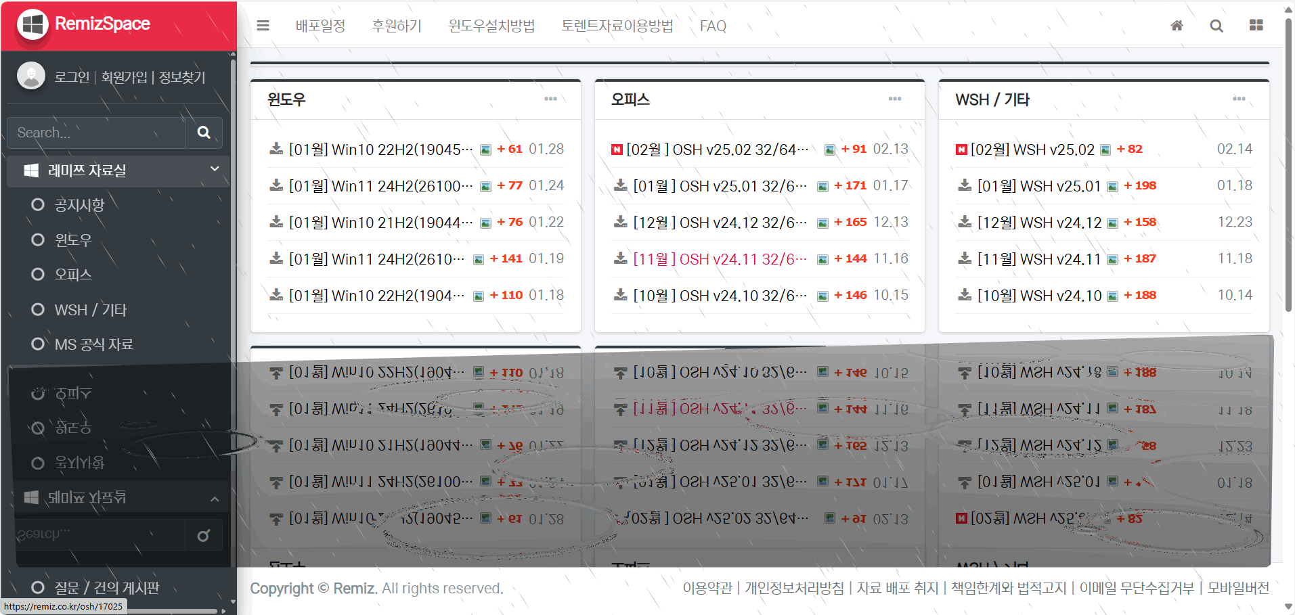The height and width of the screenshot is (615, 1295).
Task: Click the +171 comment count on OSH v25.01
Action: 850,185
